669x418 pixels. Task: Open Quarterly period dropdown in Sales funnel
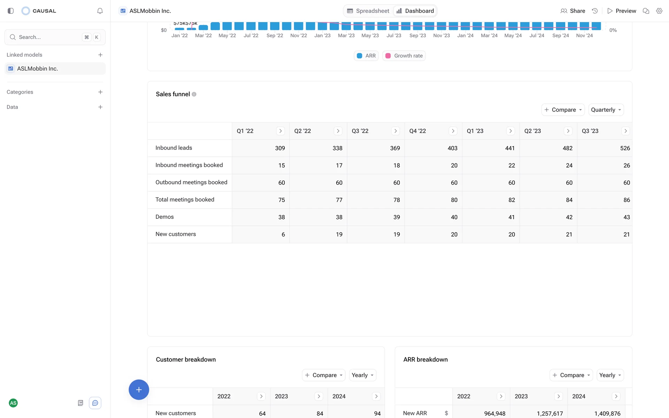tap(606, 110)
